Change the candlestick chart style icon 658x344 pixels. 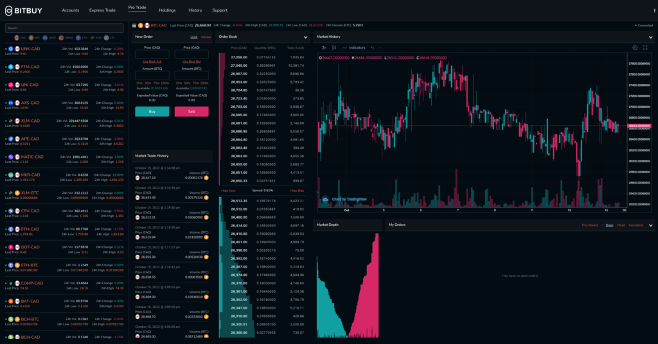(334, 47)
